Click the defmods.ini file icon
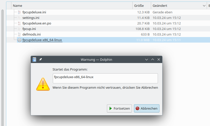 [19, 34]
